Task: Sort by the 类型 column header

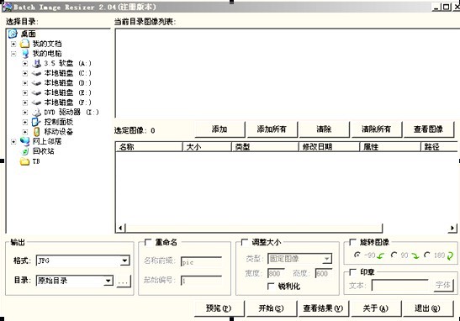Action: coord(265,147)
